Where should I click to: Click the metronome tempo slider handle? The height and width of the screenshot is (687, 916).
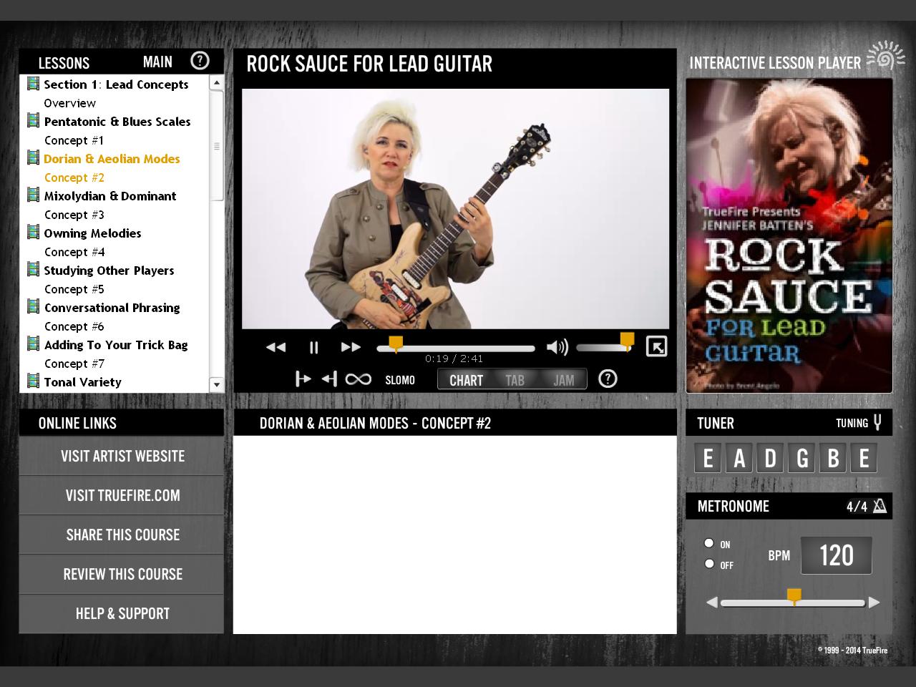pos(794,597)
